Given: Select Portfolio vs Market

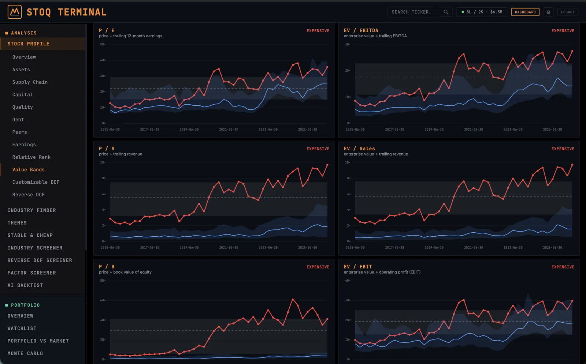Looking at the screenshot, I should (38, 341).
